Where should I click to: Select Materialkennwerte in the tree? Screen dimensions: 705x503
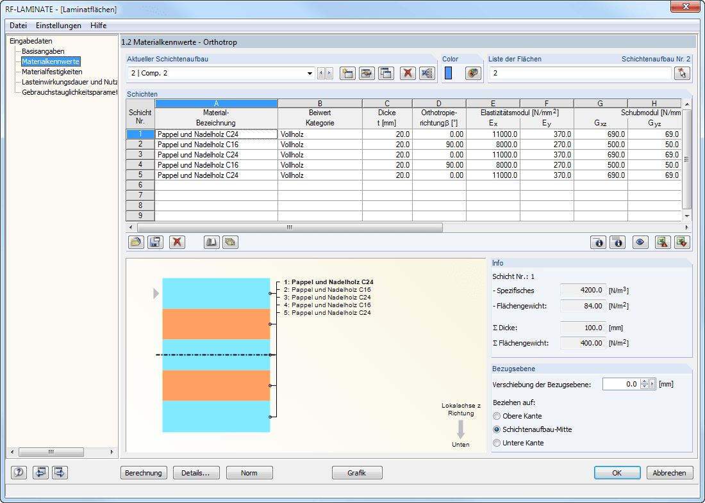[x=51, y=61]
